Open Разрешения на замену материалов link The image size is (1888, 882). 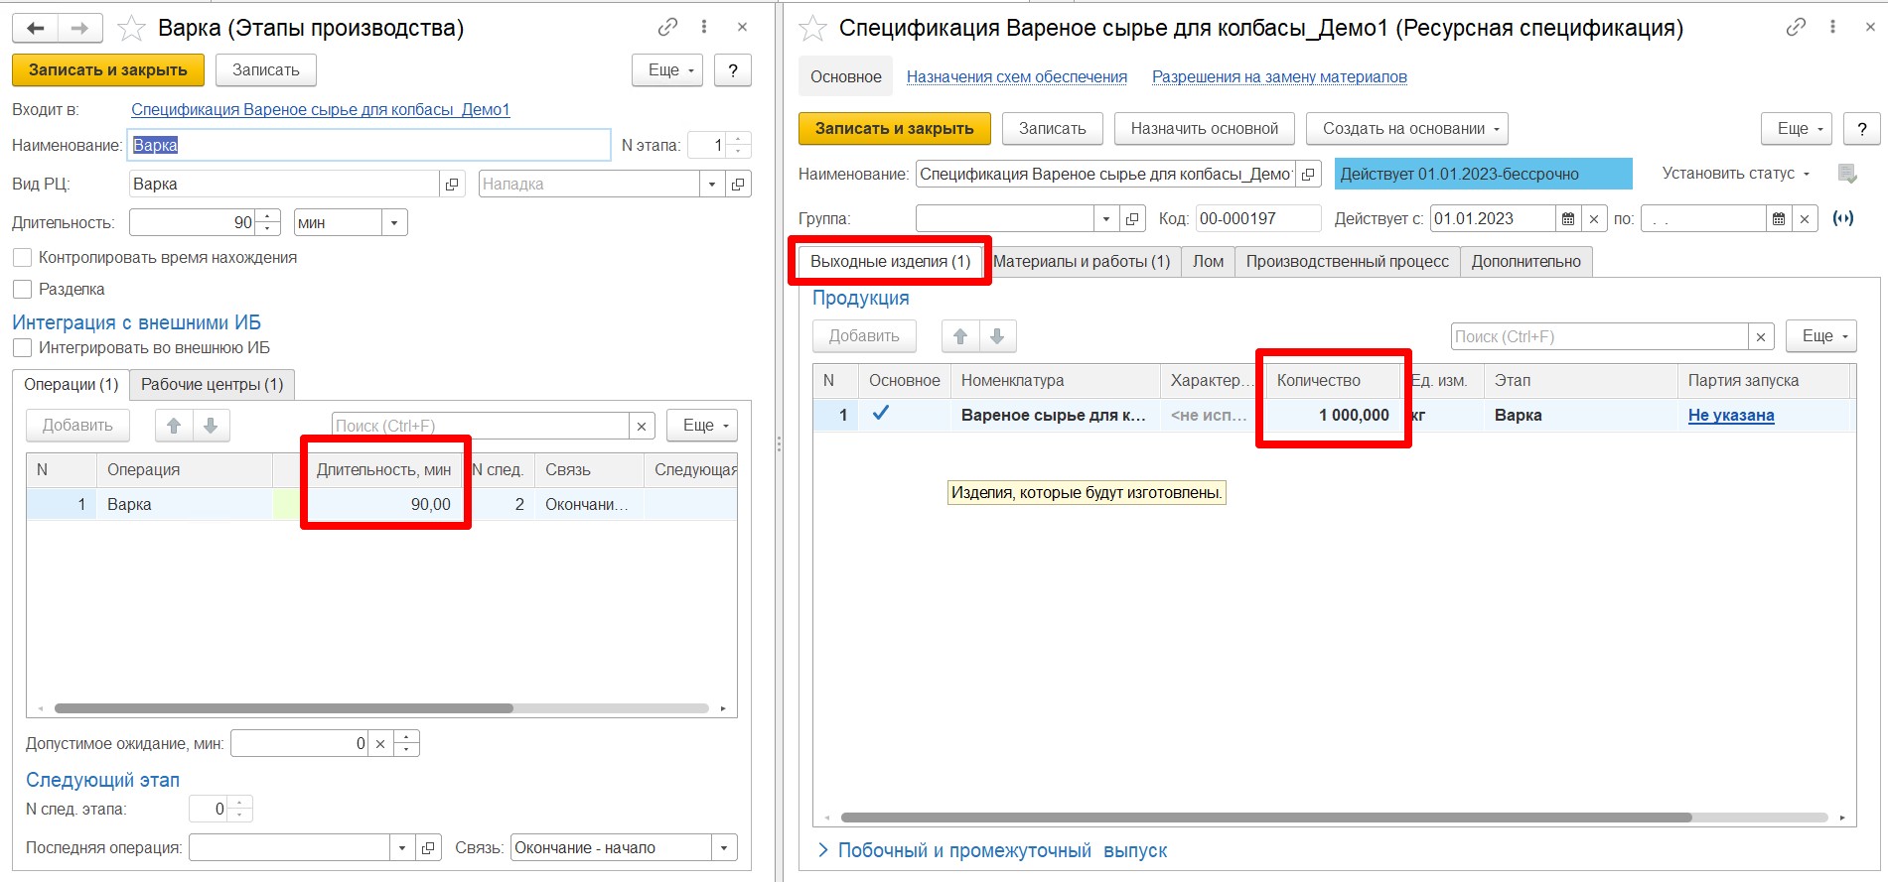click(1279, 77)
